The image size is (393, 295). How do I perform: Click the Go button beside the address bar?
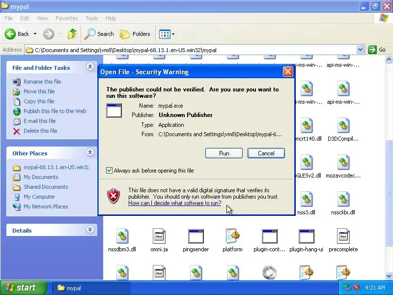click(x=377, y=50)
